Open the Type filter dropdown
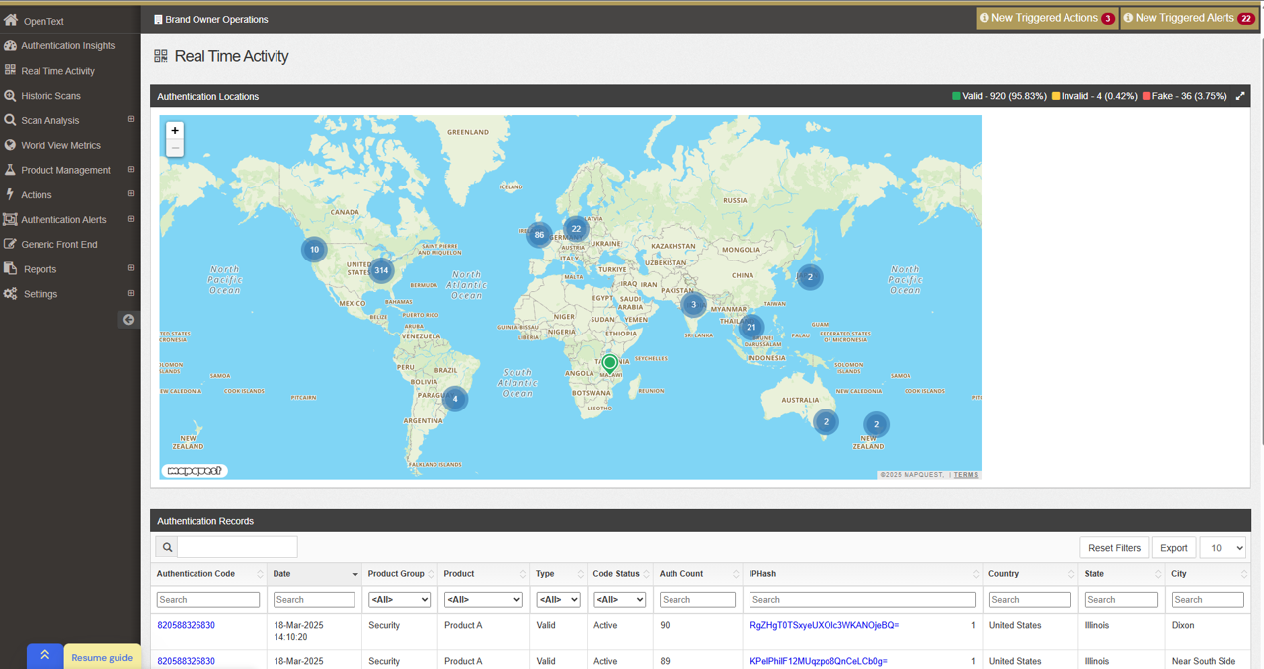Viewport: 1264px width, 669px height. [x=558, y=600]
